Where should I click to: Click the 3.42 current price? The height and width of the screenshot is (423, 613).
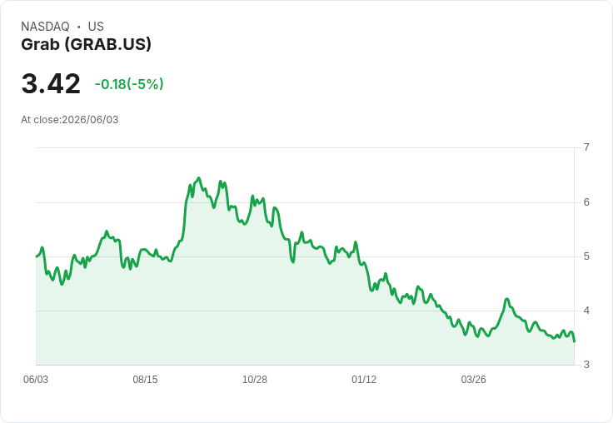click(x=51, y=84)
